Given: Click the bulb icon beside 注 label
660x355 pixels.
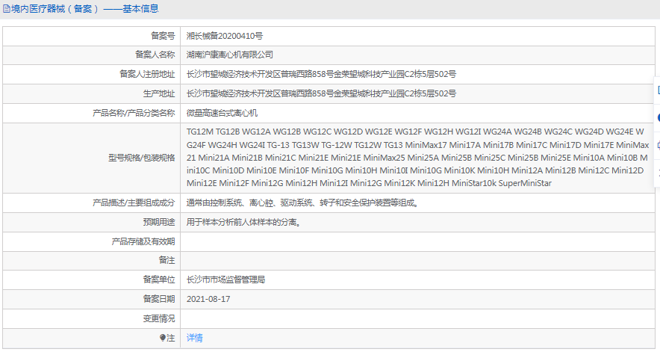Looking at the screenshot, I should 163,338.
